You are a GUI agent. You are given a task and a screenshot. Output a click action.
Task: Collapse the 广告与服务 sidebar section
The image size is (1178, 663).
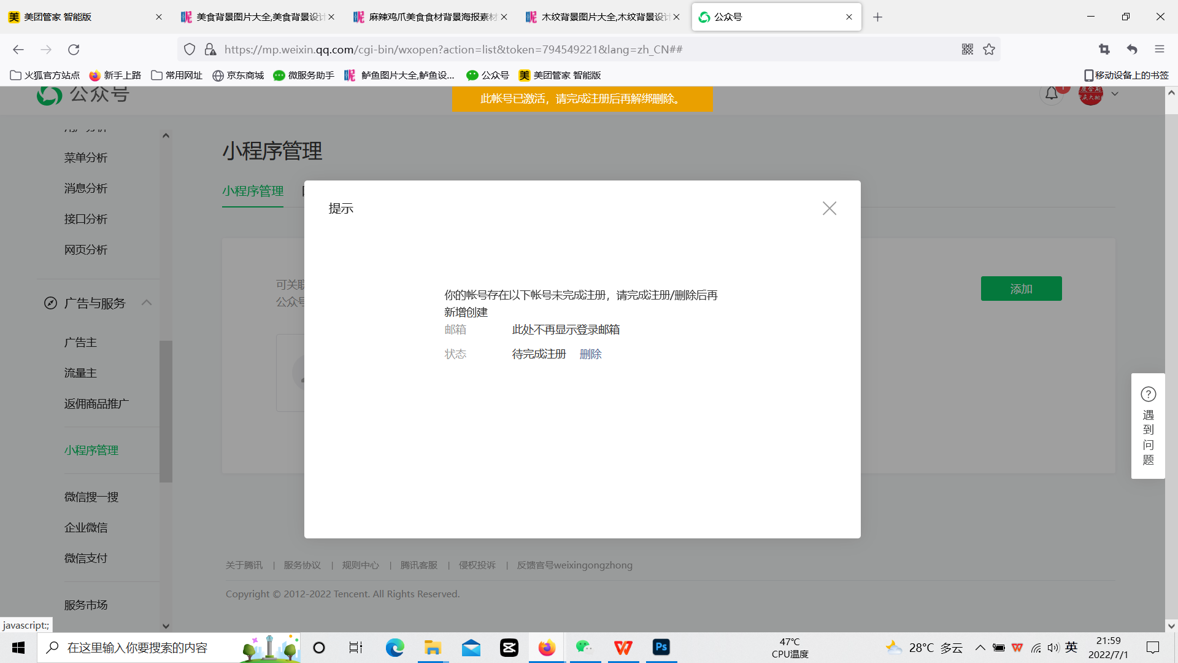147,303
